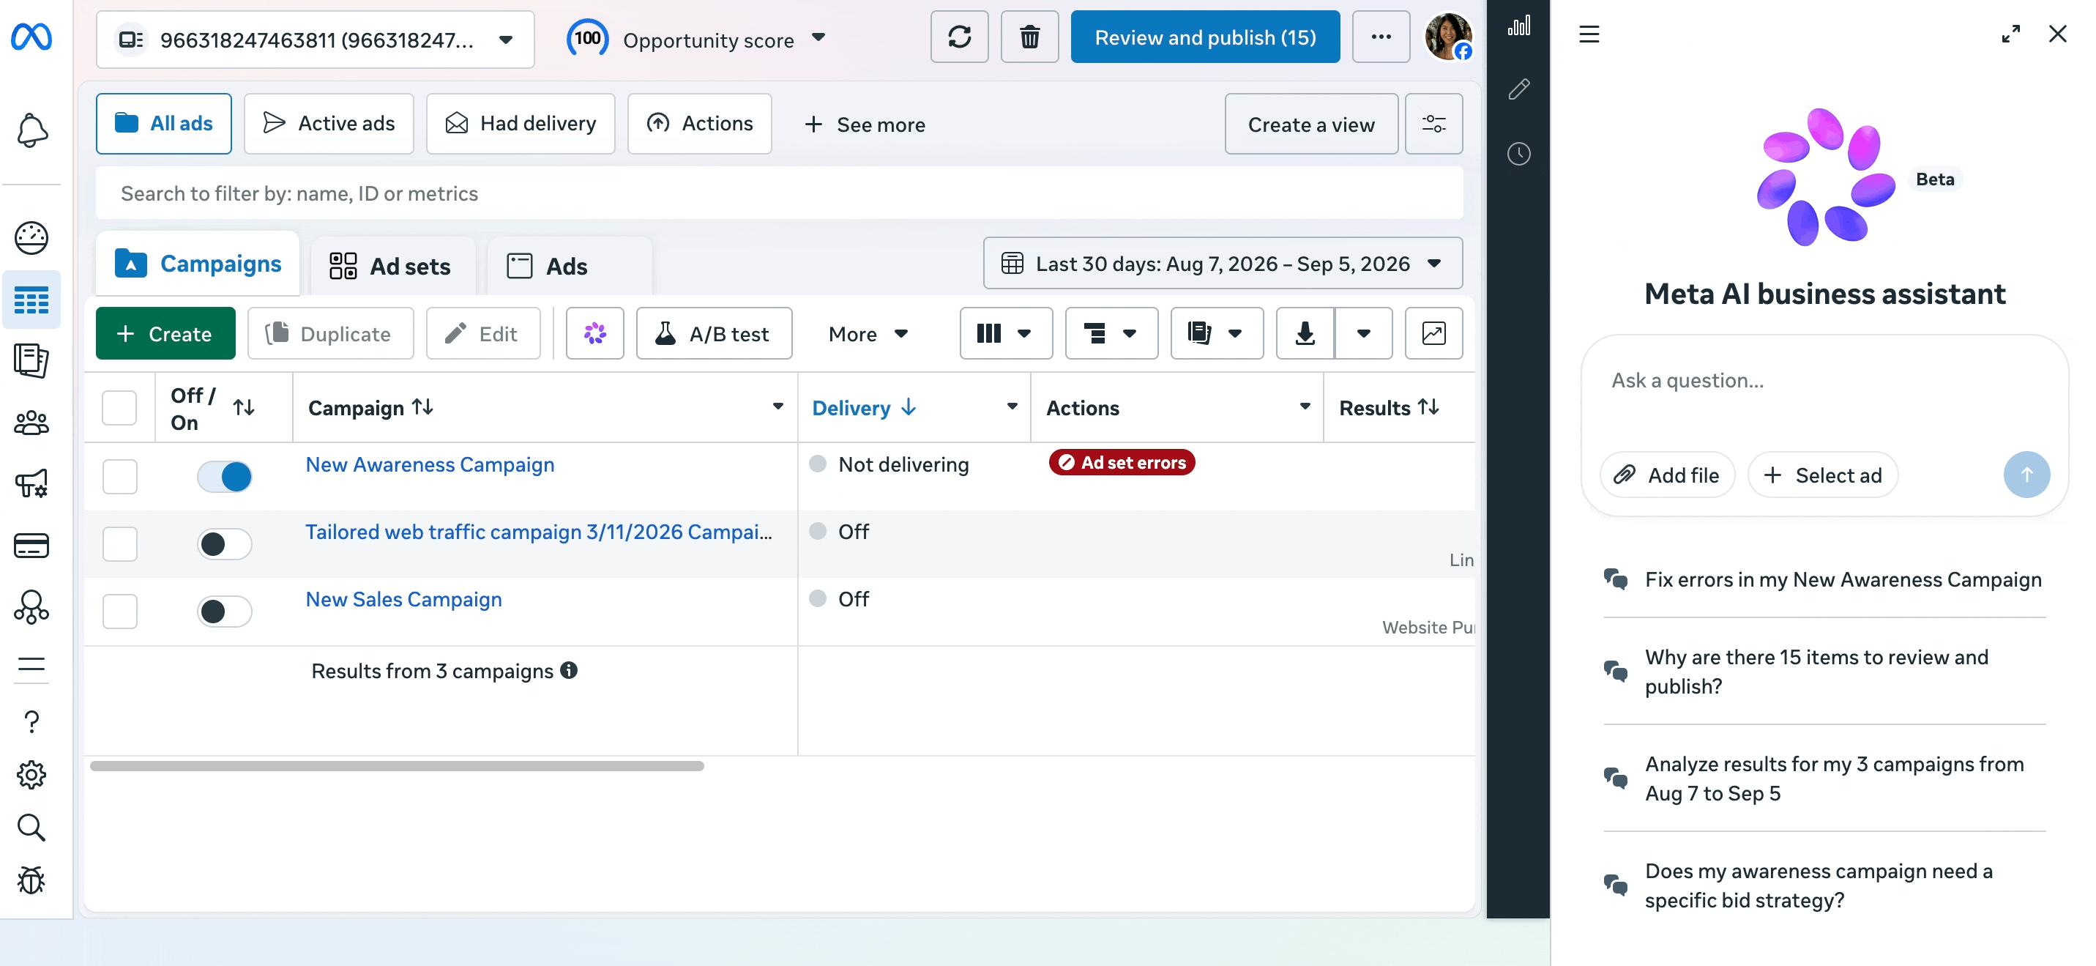
Task: Click the A/B test button
Action: click(715, 332)
